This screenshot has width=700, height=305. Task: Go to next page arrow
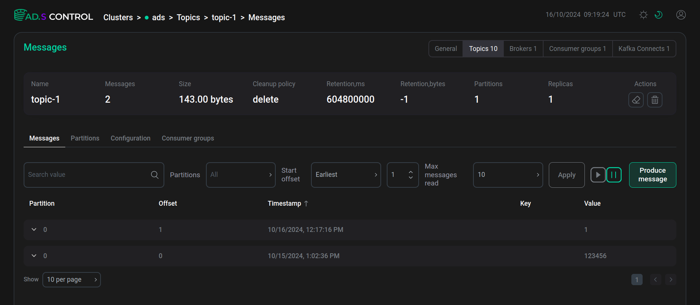pyautogui.click(x=671, y=280)
